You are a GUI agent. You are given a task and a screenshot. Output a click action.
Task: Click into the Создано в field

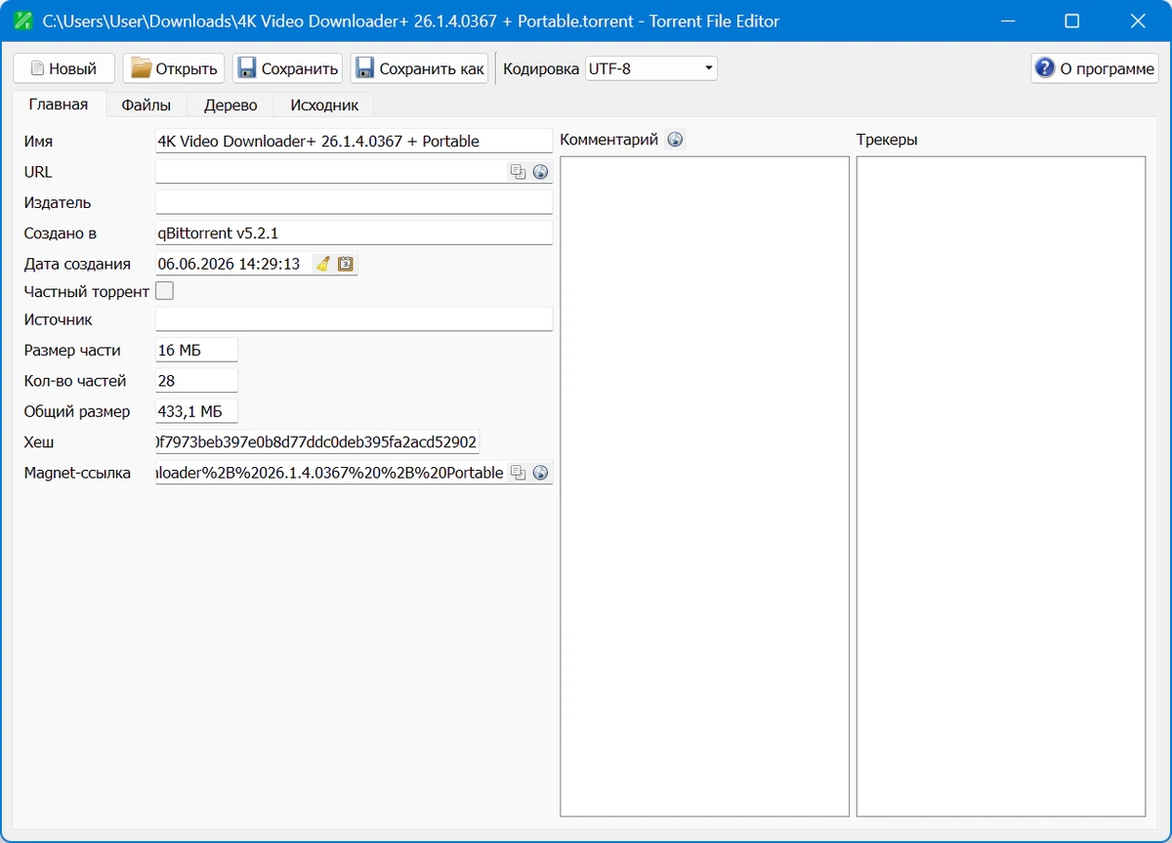355,232
